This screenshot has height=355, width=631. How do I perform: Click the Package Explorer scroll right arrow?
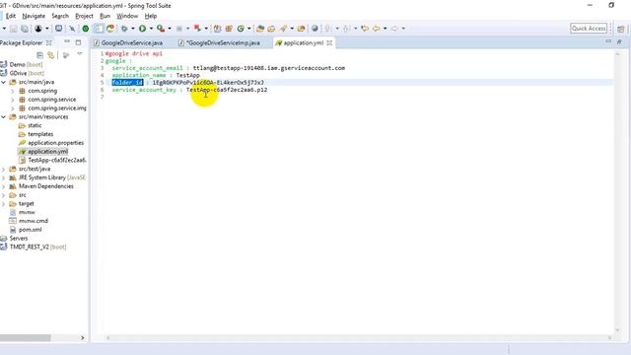pos(83,337)
